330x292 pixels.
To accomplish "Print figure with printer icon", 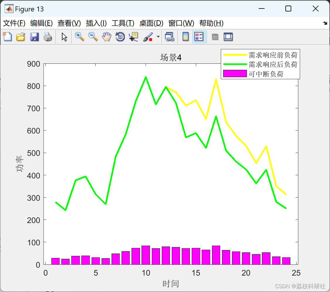I will 48,37.
